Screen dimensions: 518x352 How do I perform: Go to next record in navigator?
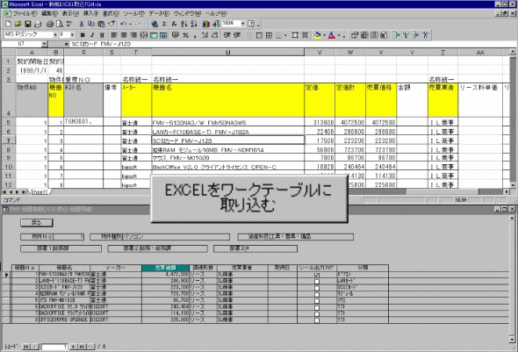tap(74, 347)
